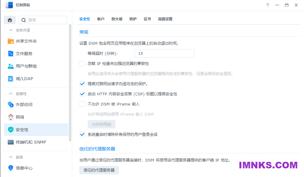The width and height of the screenshot is (304, 177).
Task: Click the Trusted Proxies (信任的代理服务器) button
Action: (99, 170)
